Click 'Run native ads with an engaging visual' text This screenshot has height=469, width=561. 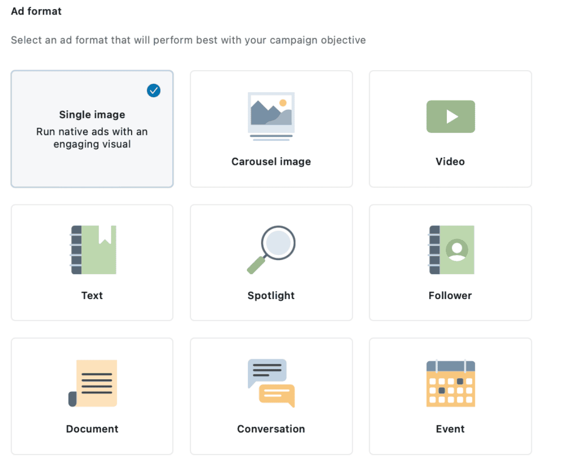[92, 138]
